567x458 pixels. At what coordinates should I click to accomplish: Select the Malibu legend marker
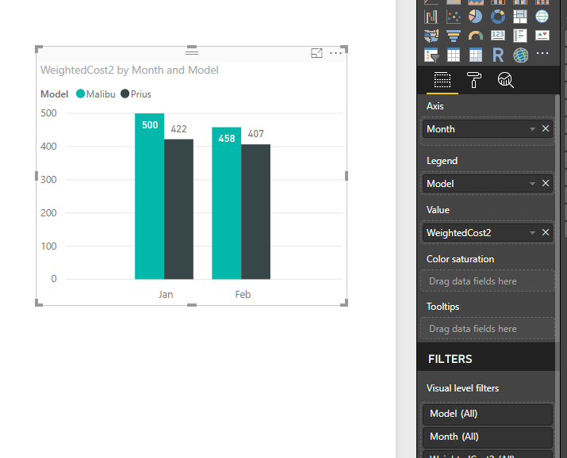(x=81, y=94)
